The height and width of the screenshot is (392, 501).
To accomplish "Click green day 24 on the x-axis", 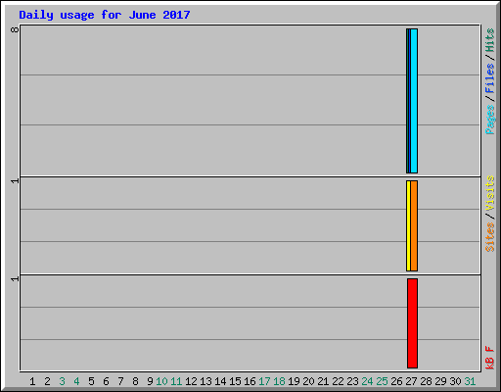I will tap(367, 381).
